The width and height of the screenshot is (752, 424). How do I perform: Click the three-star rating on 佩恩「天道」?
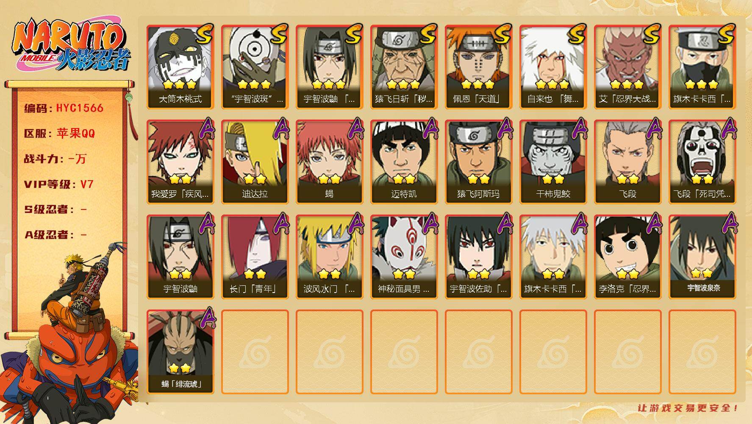[479, 84]
